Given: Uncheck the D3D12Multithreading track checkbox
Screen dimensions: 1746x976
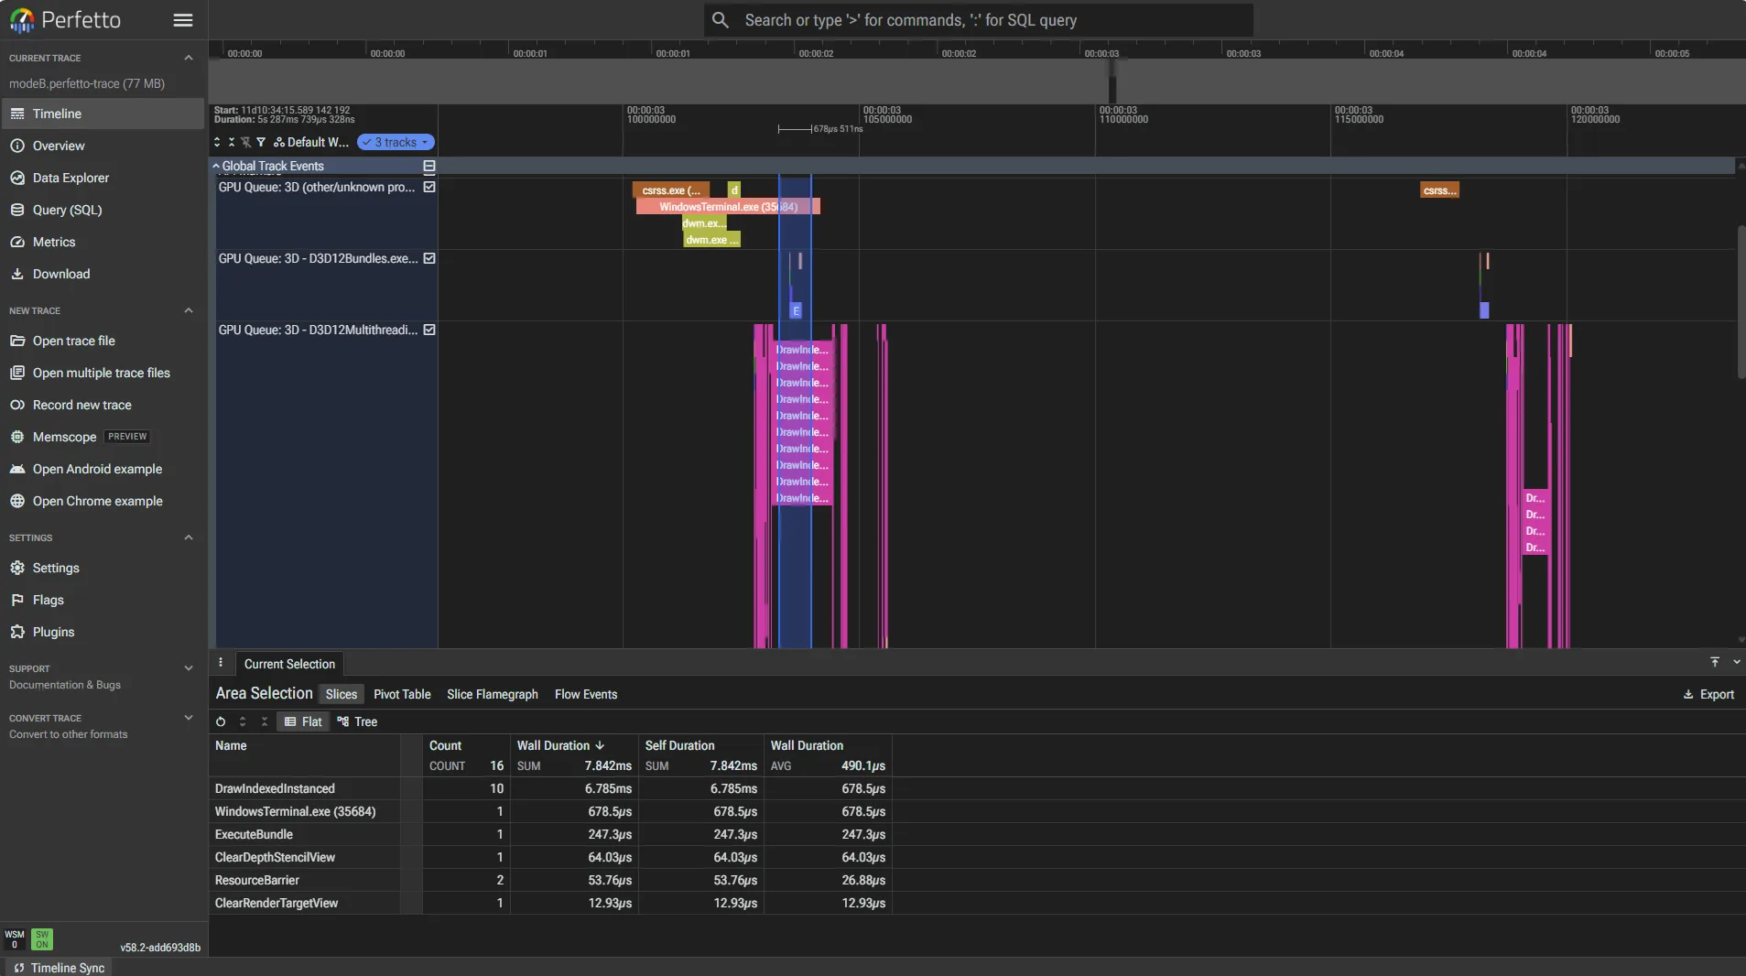Looking at the screenshot, I should [x=429, y=330].
